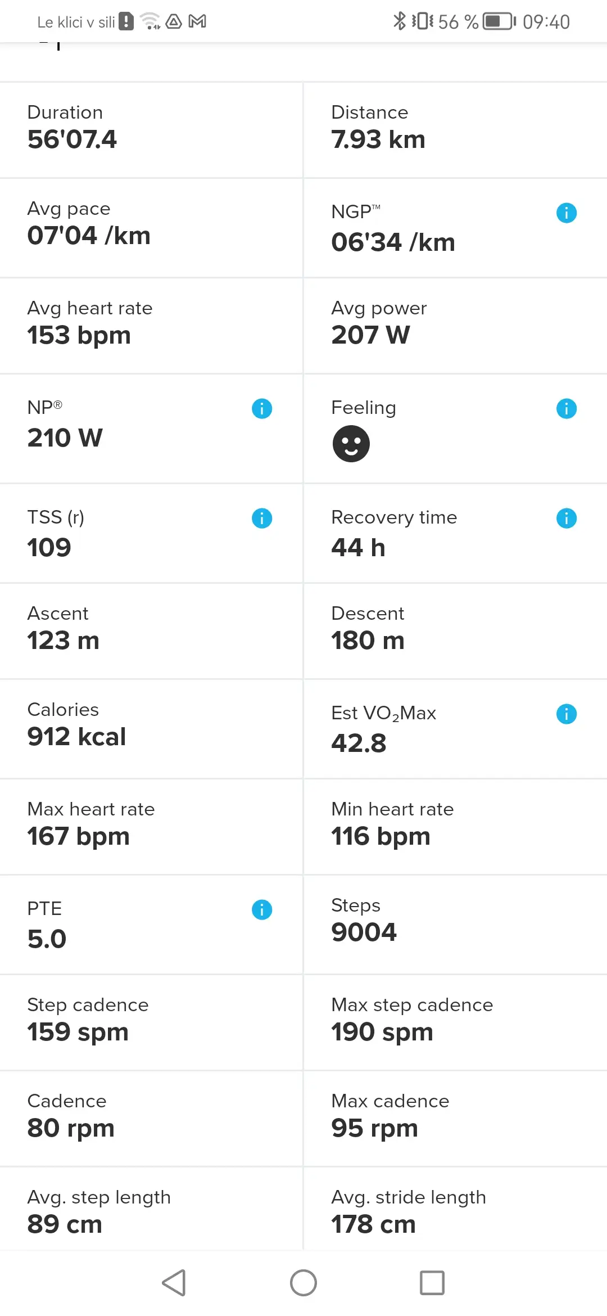Tap the Avg heart rate 153 bpm cell

pos(151,325)
